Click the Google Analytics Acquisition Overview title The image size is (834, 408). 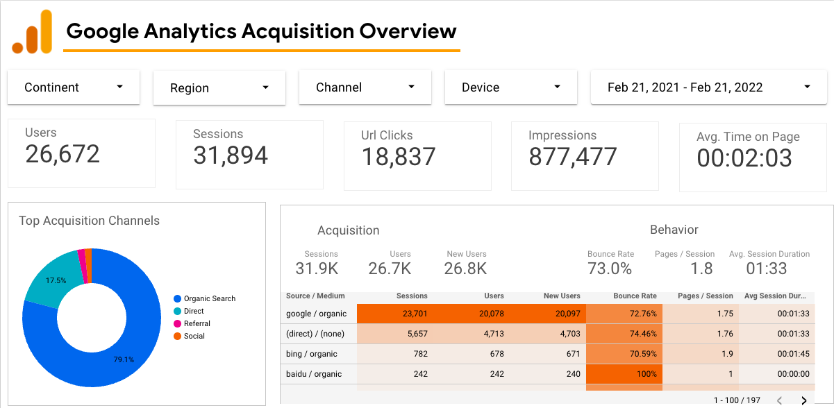click(261, 31)
